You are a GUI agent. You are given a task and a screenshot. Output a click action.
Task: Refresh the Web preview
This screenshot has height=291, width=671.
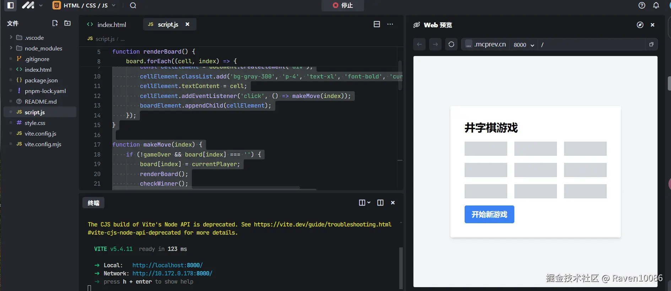tap(451, 44)
